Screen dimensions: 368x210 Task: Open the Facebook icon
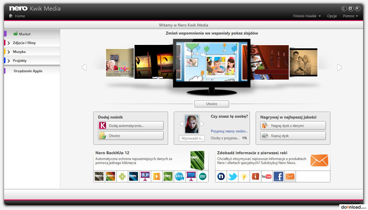(x=278, y=176)
